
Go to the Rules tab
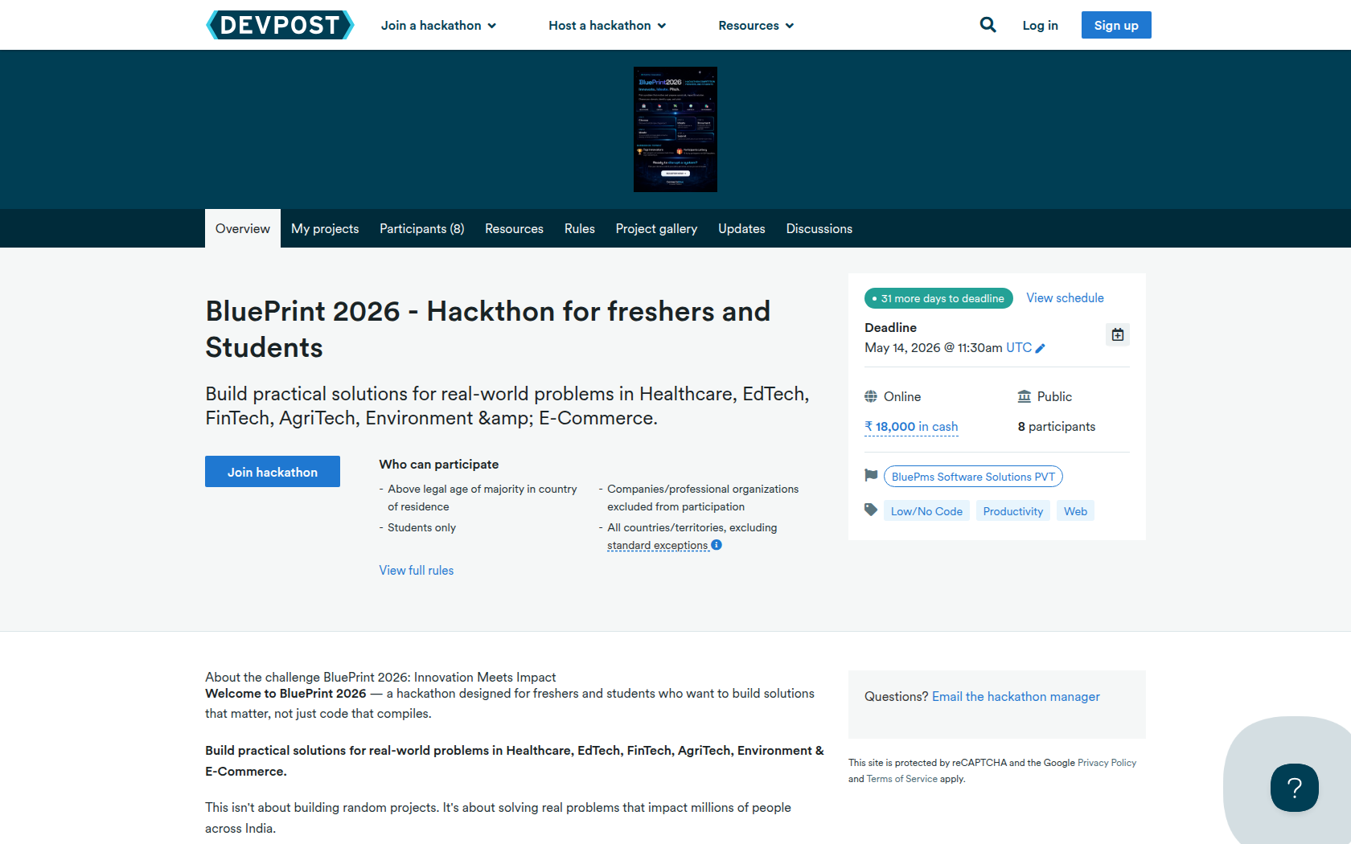pos(579,229)
